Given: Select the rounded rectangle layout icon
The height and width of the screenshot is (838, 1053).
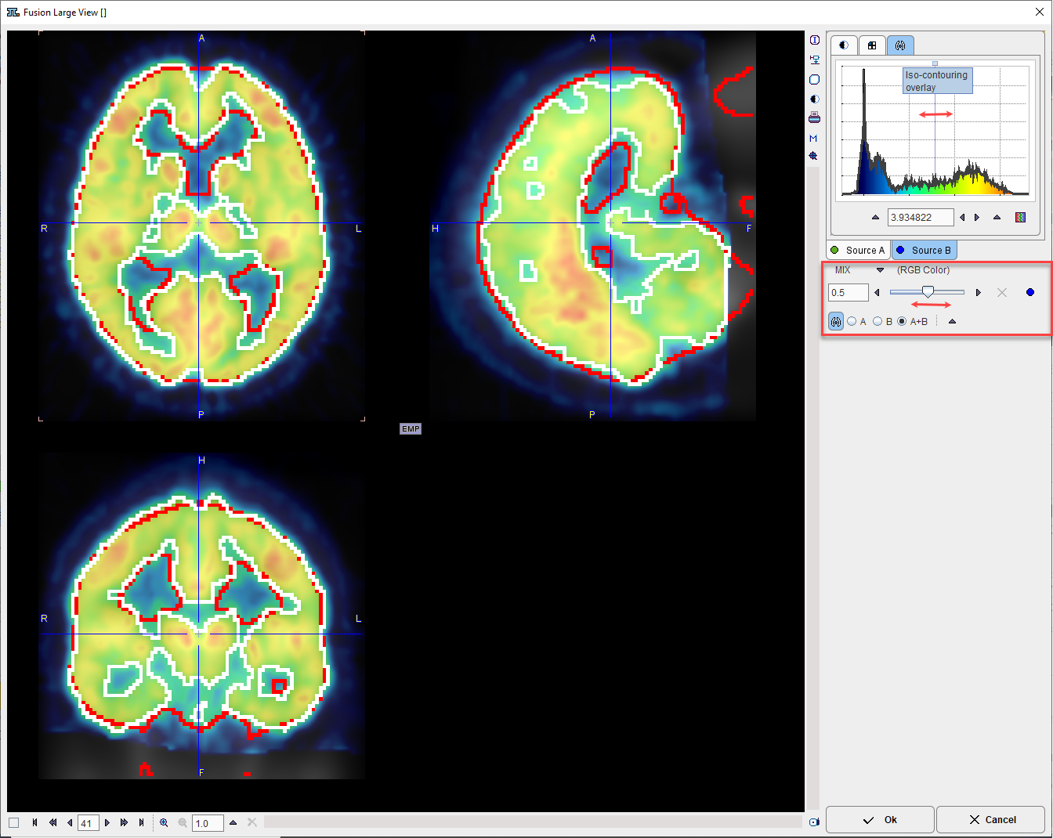Looking at the screenshot, I should (x=815, y=80).
